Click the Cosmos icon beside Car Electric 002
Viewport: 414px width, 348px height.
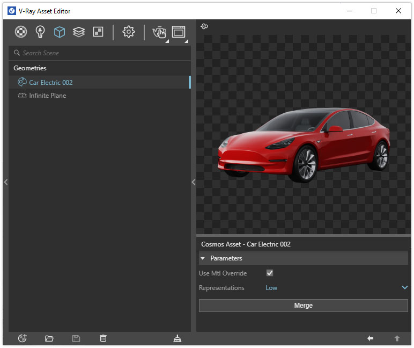click(x=22, y=82)
